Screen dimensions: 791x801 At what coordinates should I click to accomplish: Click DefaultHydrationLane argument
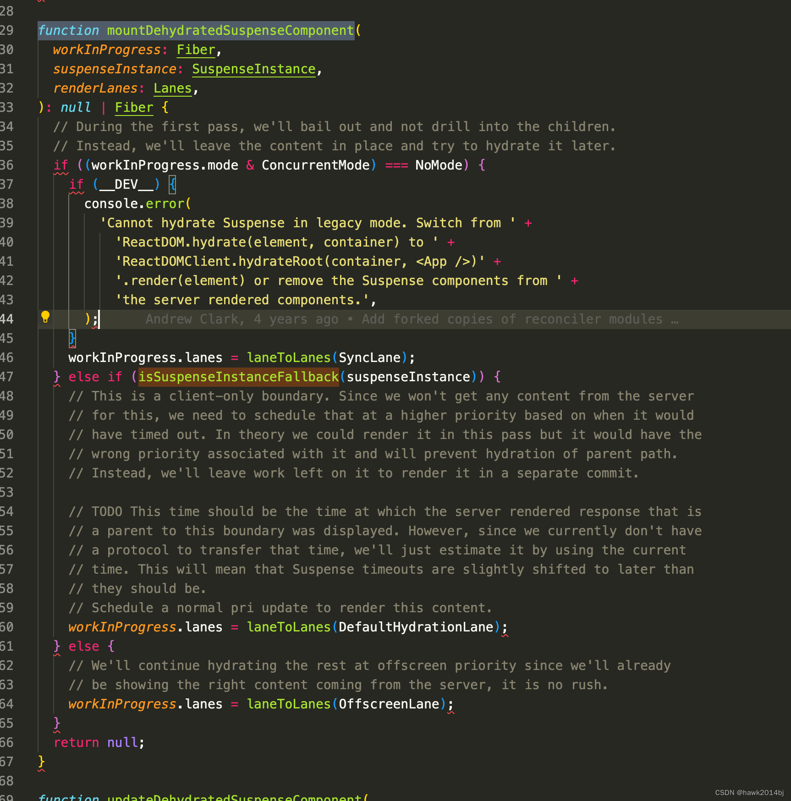pyautogui.click(x=416, y=627)
